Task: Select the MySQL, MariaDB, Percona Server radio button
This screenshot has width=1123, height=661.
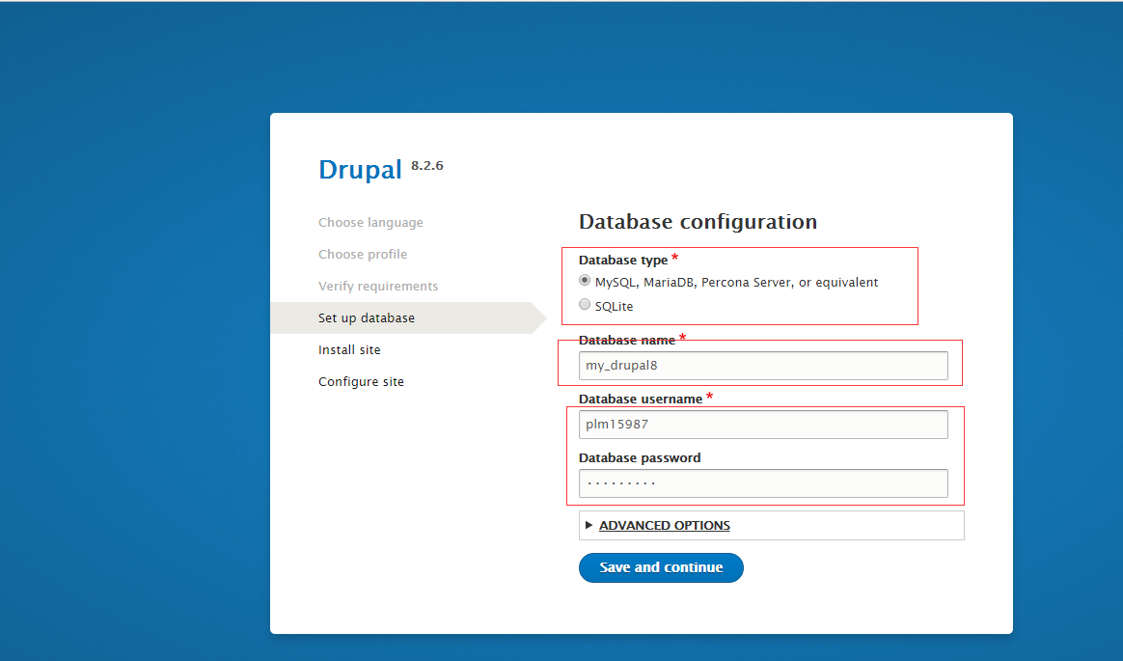Action: (x=585, y=281)
